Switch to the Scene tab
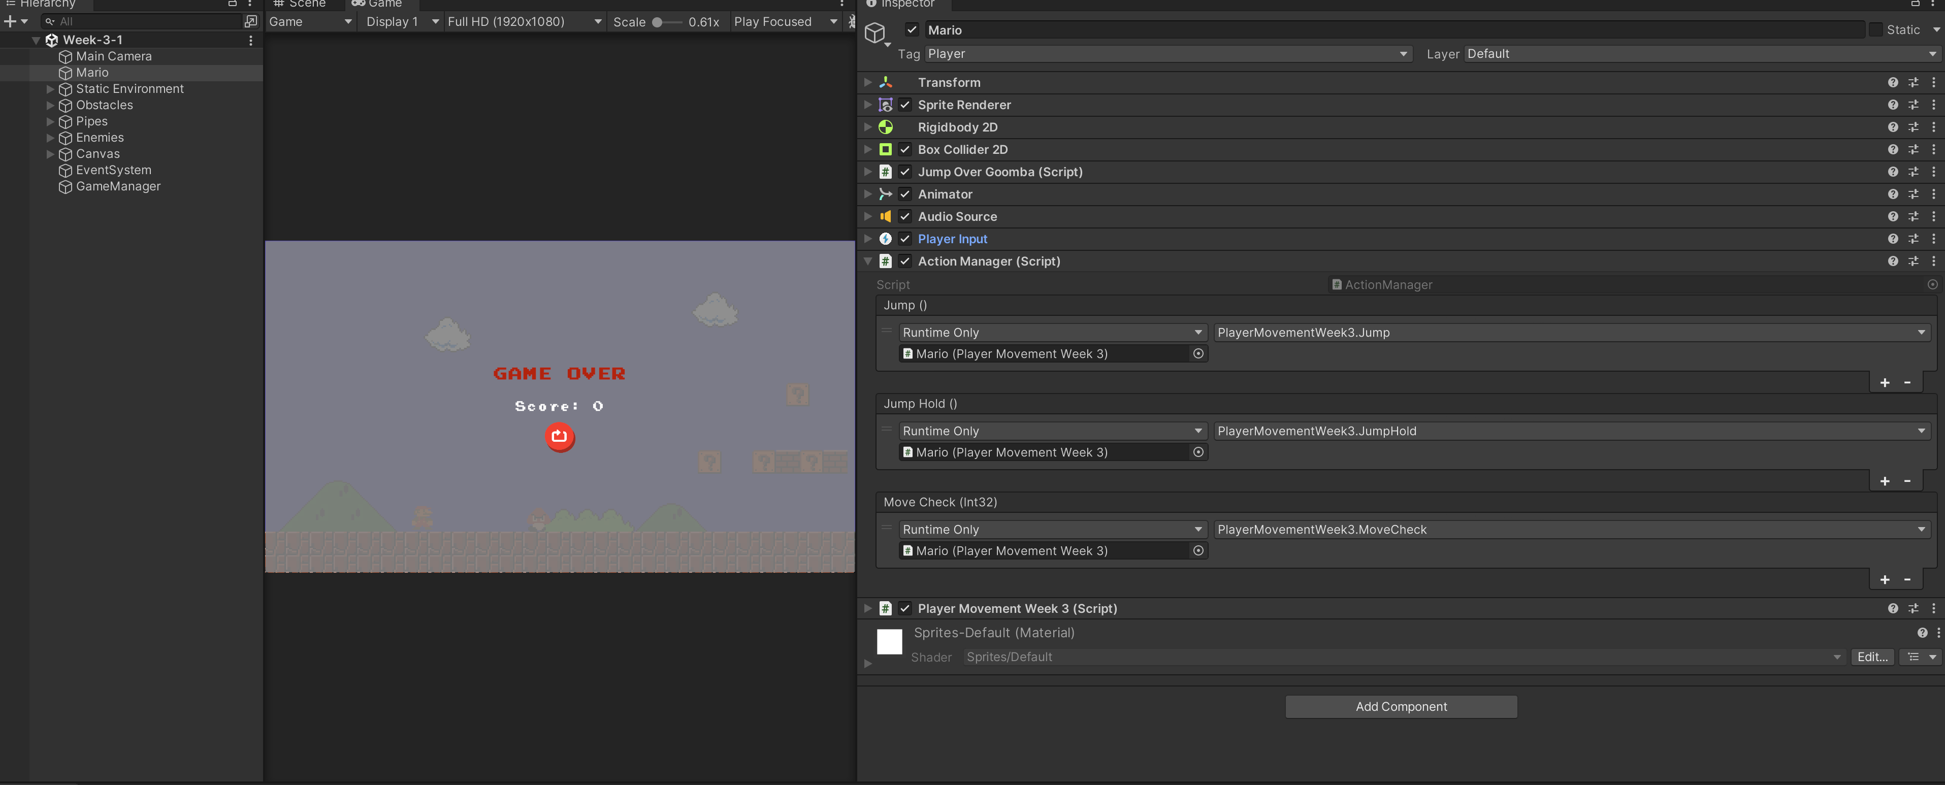This screenshot has height=785, width=1945. pos(300,4)
